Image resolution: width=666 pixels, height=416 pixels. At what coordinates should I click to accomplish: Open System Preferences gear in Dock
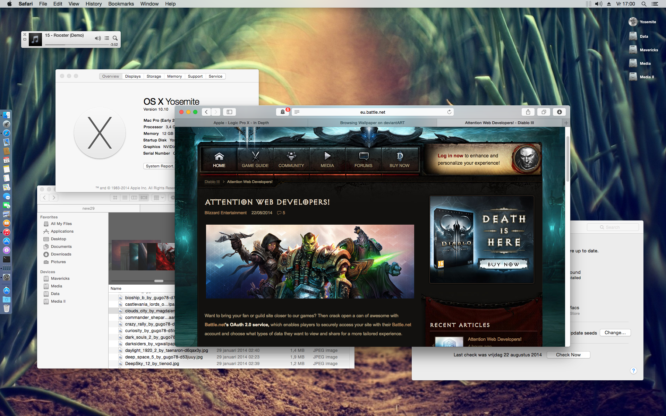point(7,277)
